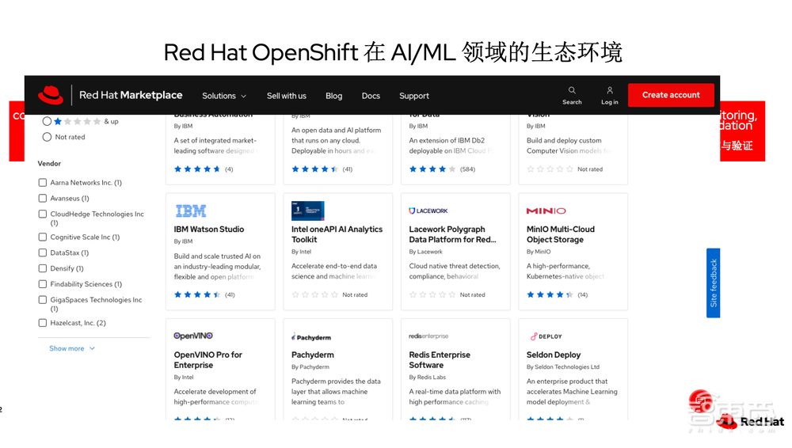Image resolution: width=792 pixels, height=448 pixels.
Task: Expand the Solutions dropdown menu
Action: click(x=224, y=96)
